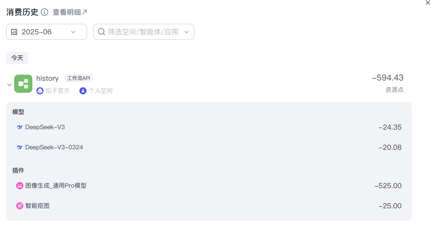Click the search magnifier icon
The height and width of the screenshot is (230, 434).
tap(101, 32)
